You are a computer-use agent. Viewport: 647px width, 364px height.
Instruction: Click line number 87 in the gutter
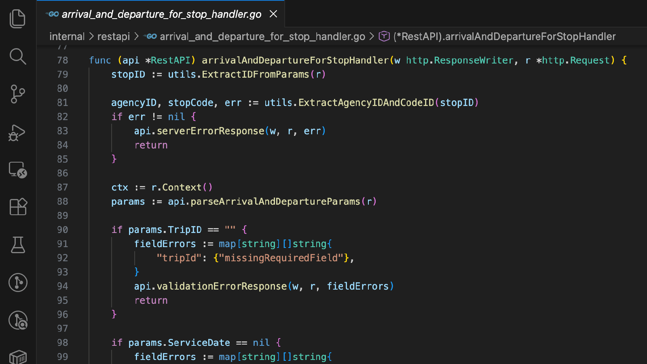coord(62,187)
